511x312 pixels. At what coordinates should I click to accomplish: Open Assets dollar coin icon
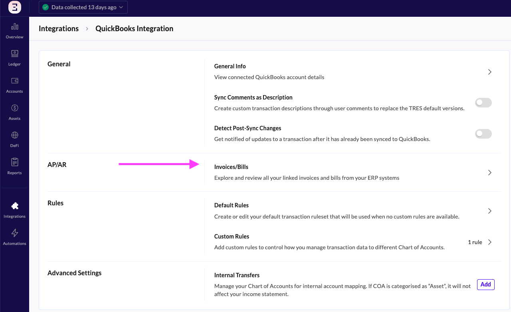tap(15, 108)
